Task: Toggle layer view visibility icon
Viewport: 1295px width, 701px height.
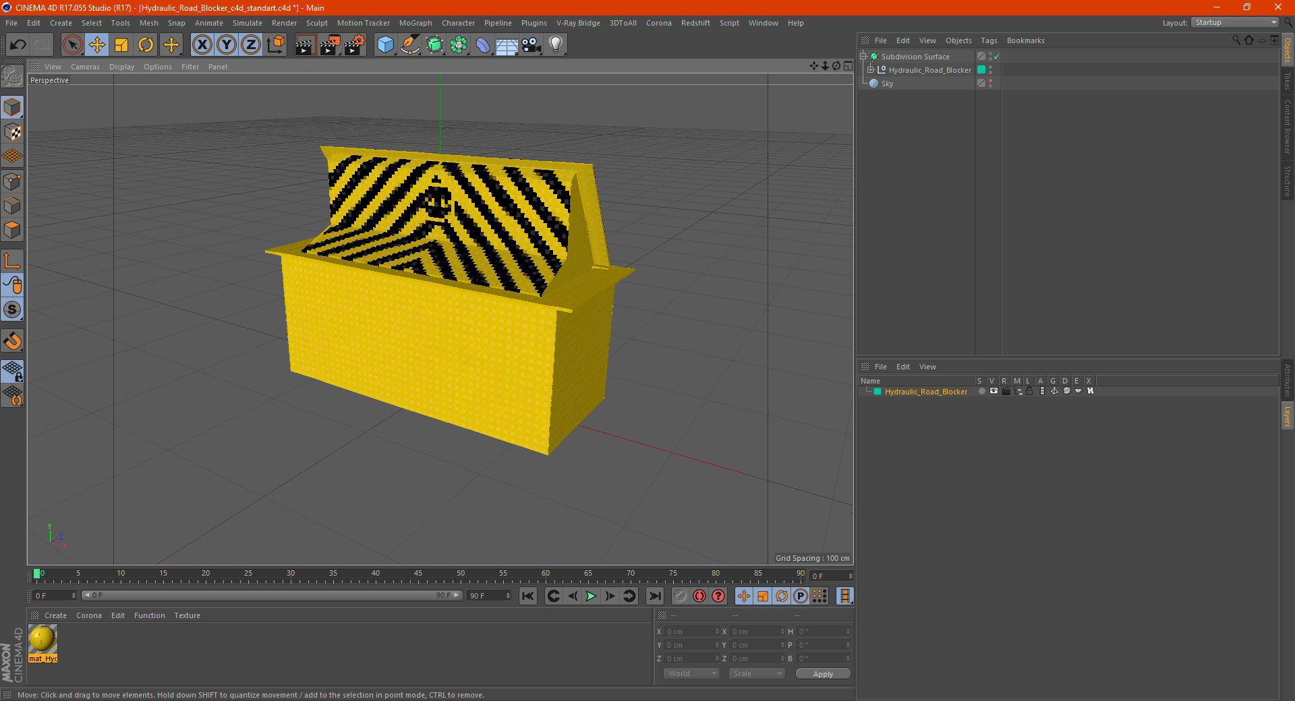Action: 994,391
